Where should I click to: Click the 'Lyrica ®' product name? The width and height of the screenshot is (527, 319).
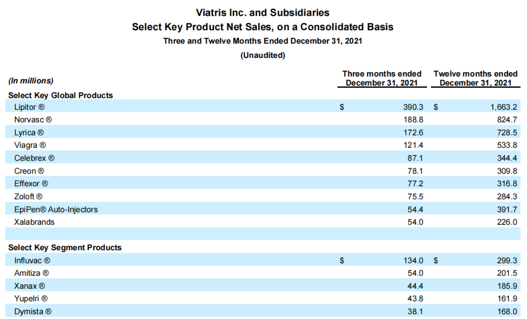(x=29, y=133)
